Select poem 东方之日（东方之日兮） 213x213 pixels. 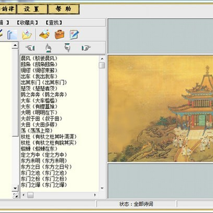click(46, 167)
